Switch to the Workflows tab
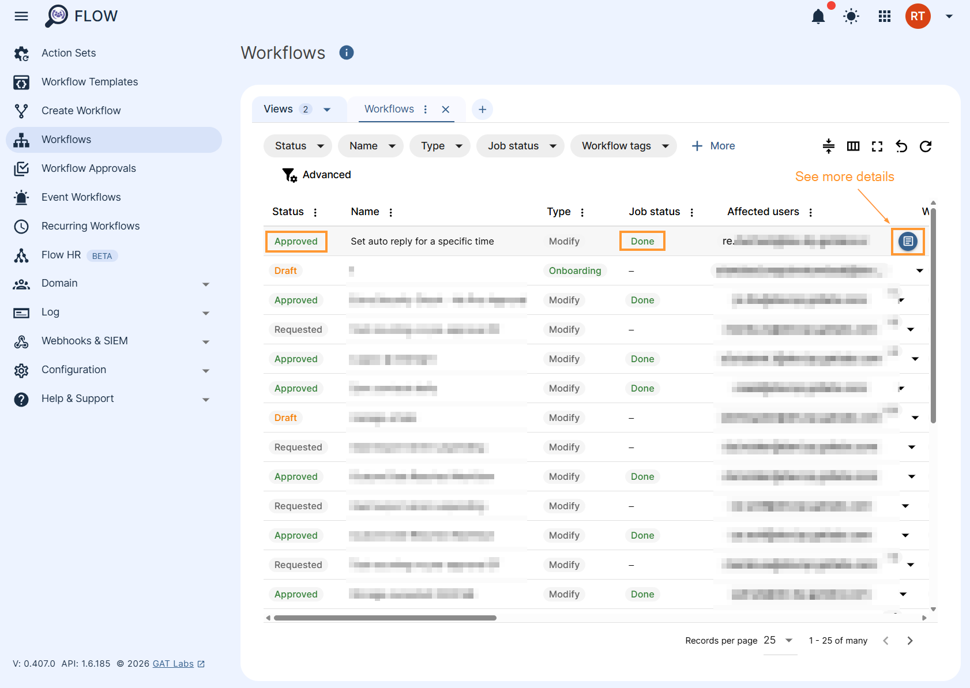 click(x=388, y=108)
